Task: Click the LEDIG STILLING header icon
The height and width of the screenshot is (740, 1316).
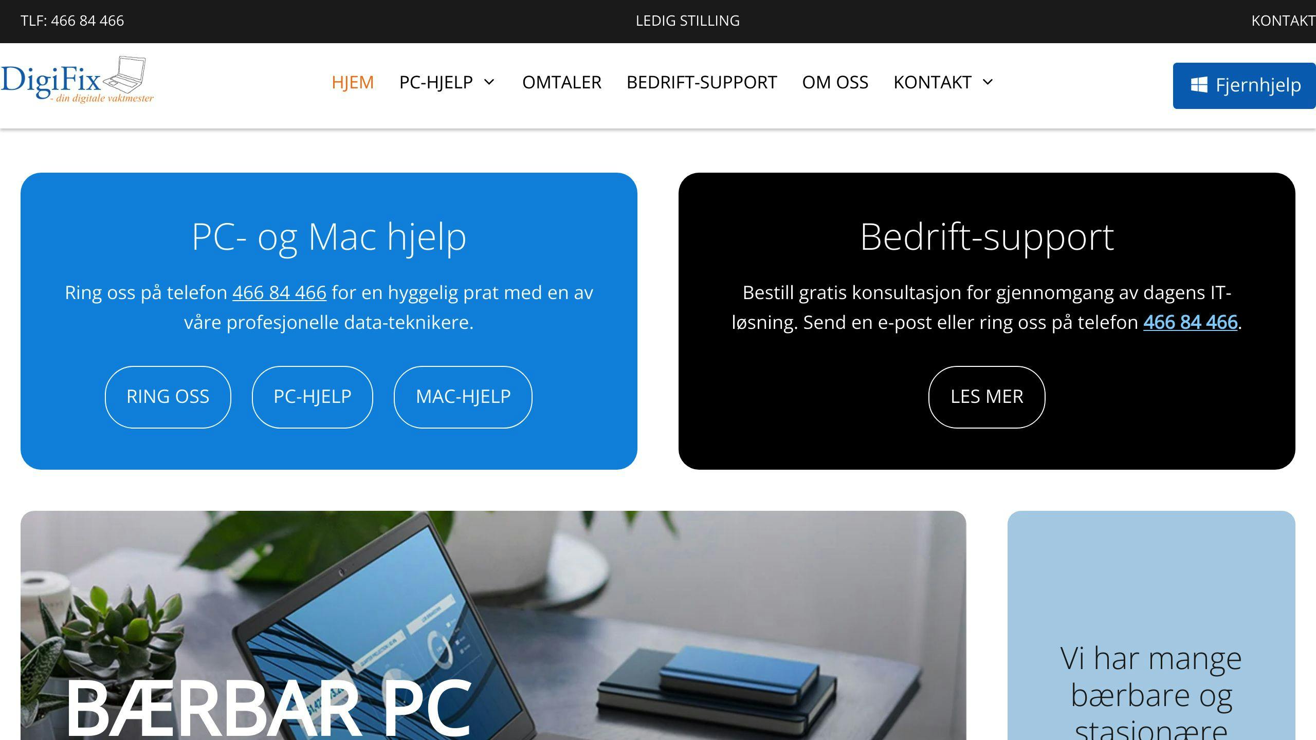Action: pyautogui.click(x=688, y=21)
